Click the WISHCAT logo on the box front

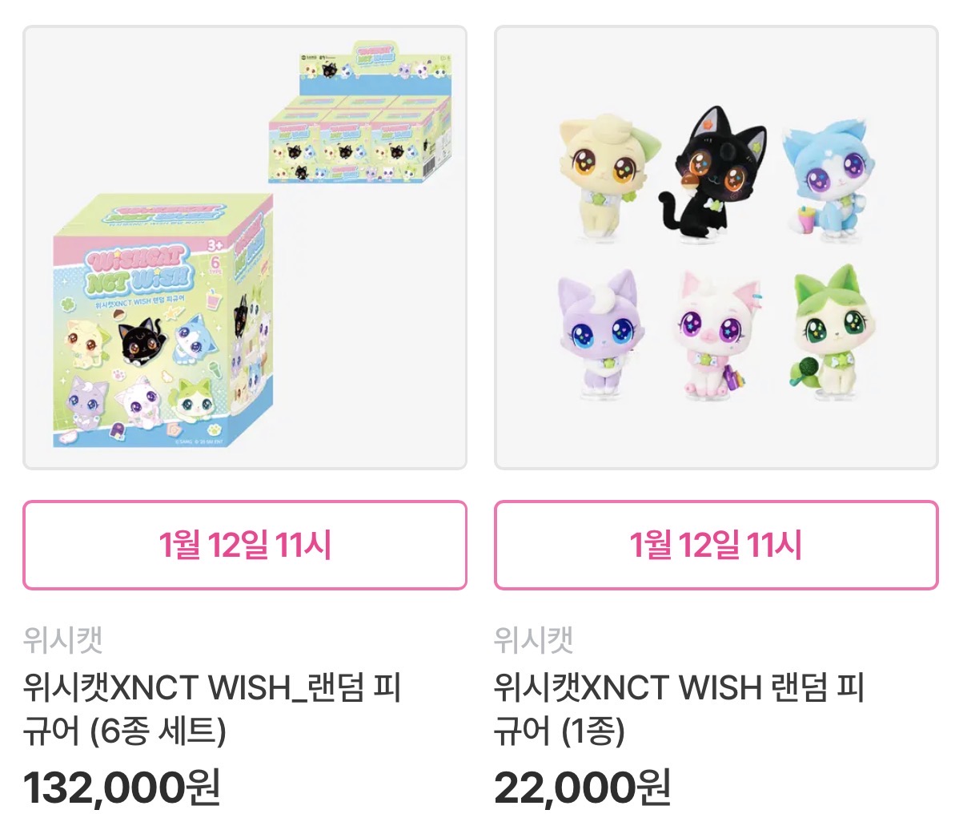139,269
